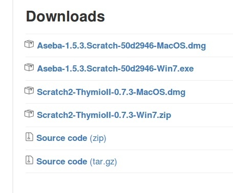Open the bold 'Source code' text of tar.gz link

pos(62,161)
